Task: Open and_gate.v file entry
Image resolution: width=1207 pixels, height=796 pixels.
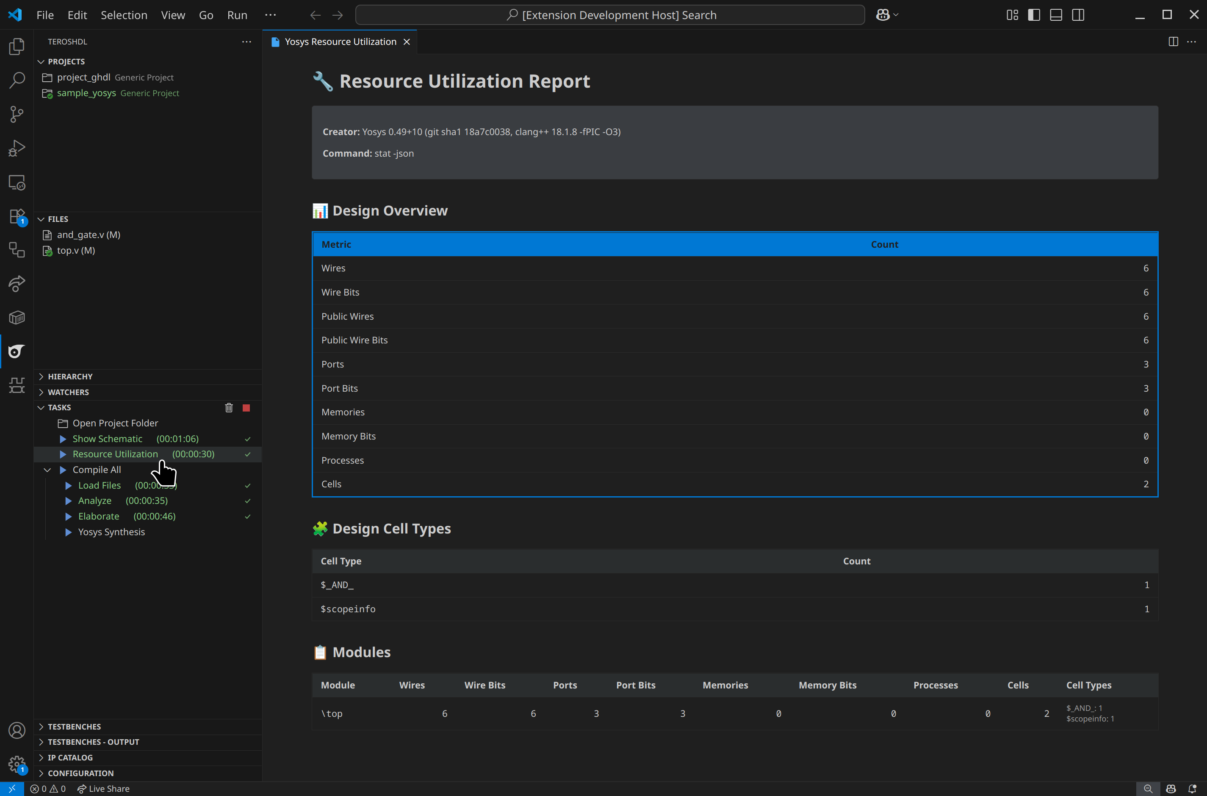Action: tap(148, 235)
